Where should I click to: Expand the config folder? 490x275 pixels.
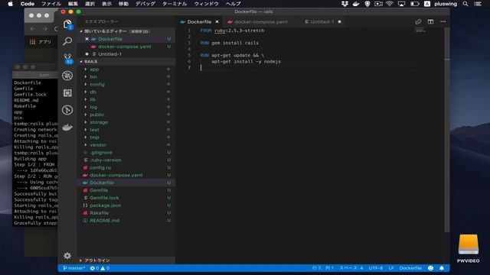[97, 84]
